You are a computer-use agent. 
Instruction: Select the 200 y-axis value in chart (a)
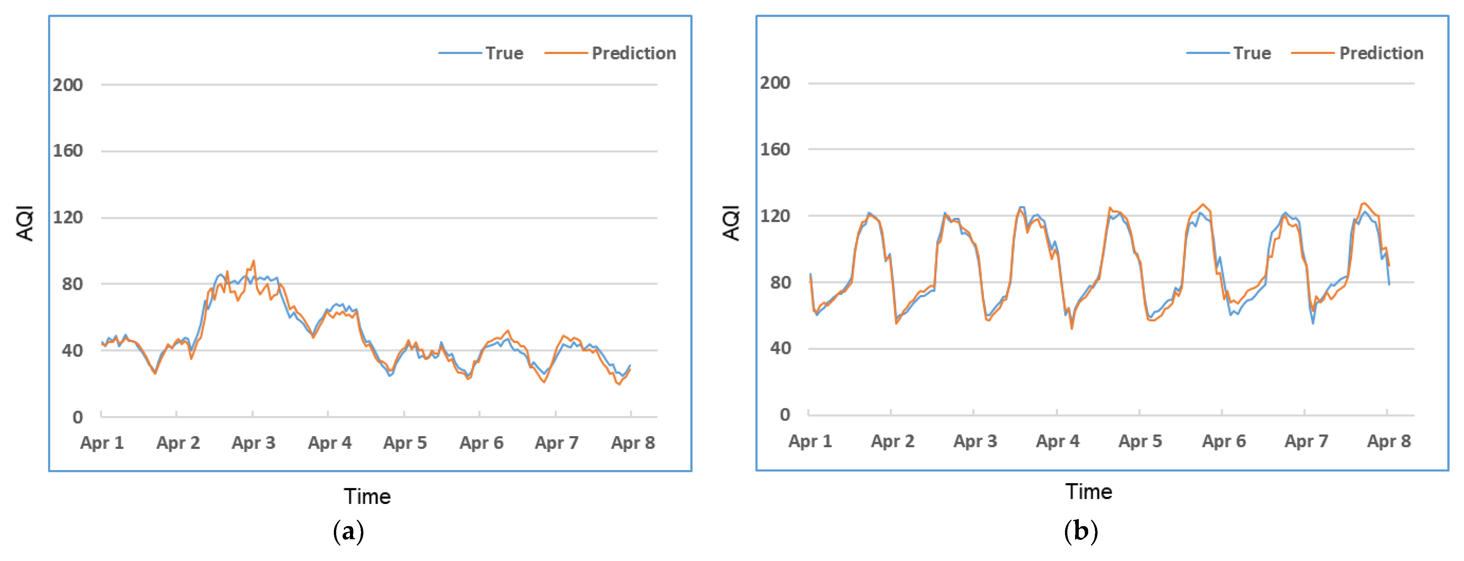coord(68,85)
